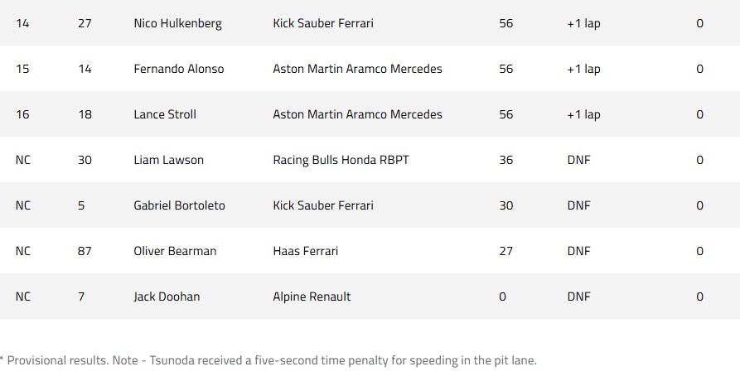This screenshot has width=740, height=381.
Task: Click DNF status in Lawson's row
Action: [578, 160]
